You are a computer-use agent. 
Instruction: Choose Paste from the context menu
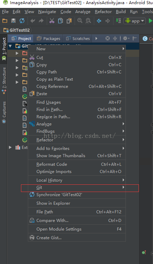(x=77, y=94)
